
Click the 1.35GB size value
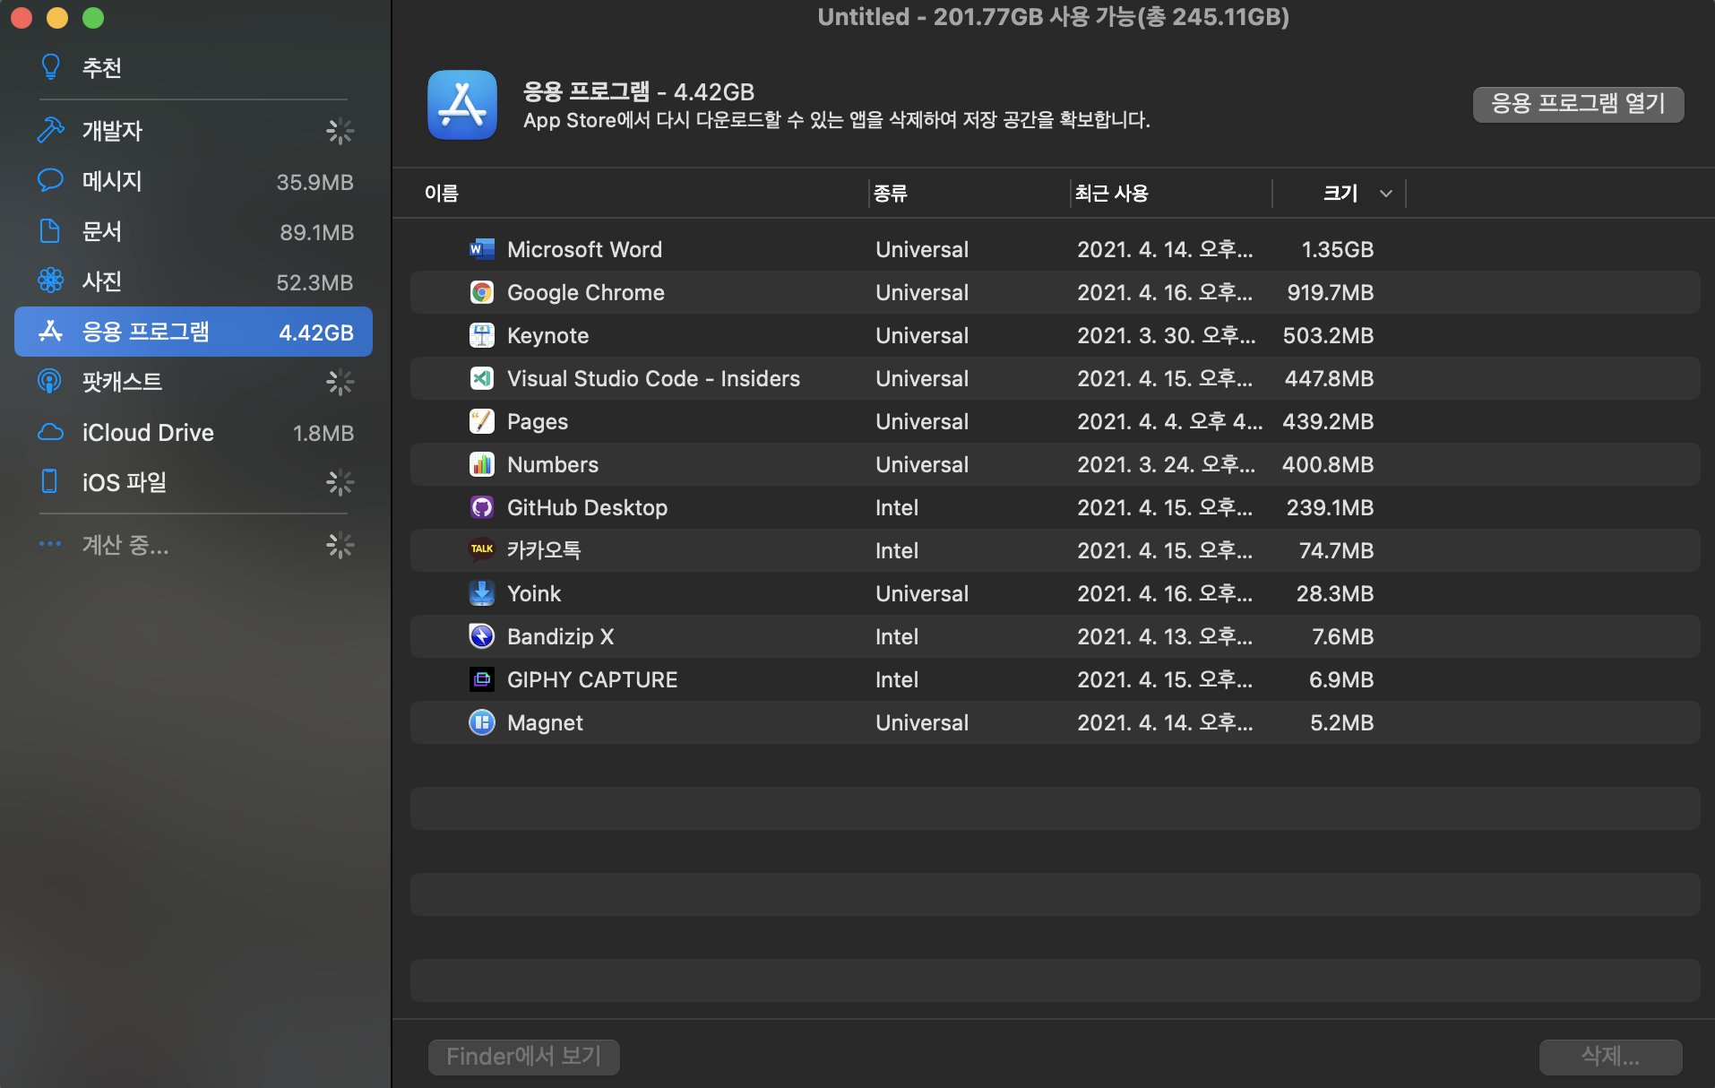pos(1337,249)
